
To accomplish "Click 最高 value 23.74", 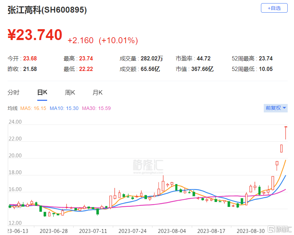I will [86, 58].
